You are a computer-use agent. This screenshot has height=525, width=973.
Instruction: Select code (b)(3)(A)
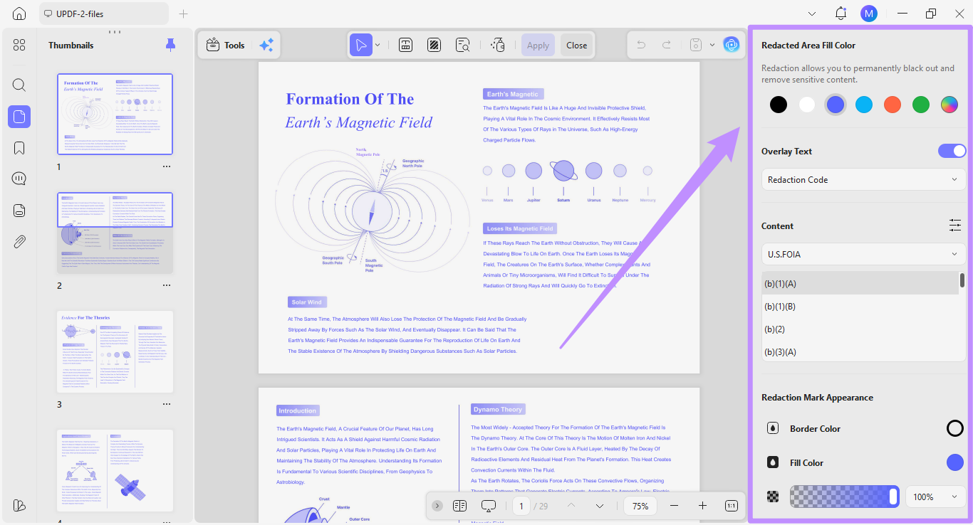pos(860,352)
